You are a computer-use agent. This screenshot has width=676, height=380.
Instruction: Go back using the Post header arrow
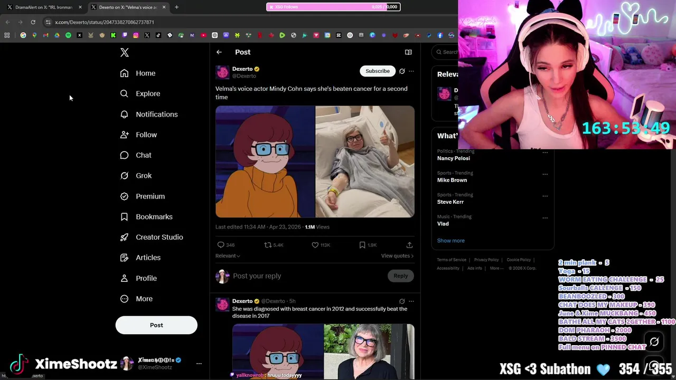tap(219, 52)
